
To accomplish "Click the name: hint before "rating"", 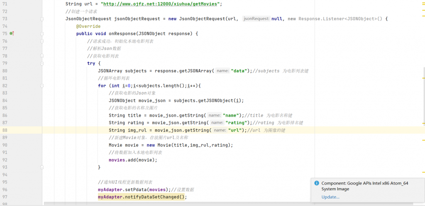I will pos(217,123).
